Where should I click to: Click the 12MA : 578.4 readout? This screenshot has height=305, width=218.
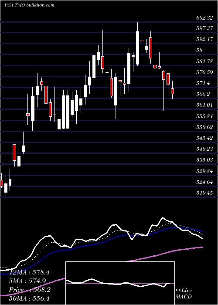(29, 272)
